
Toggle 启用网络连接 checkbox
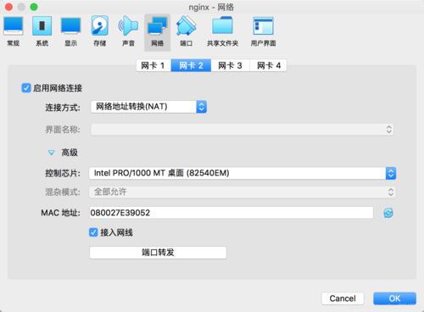(26, 88)
